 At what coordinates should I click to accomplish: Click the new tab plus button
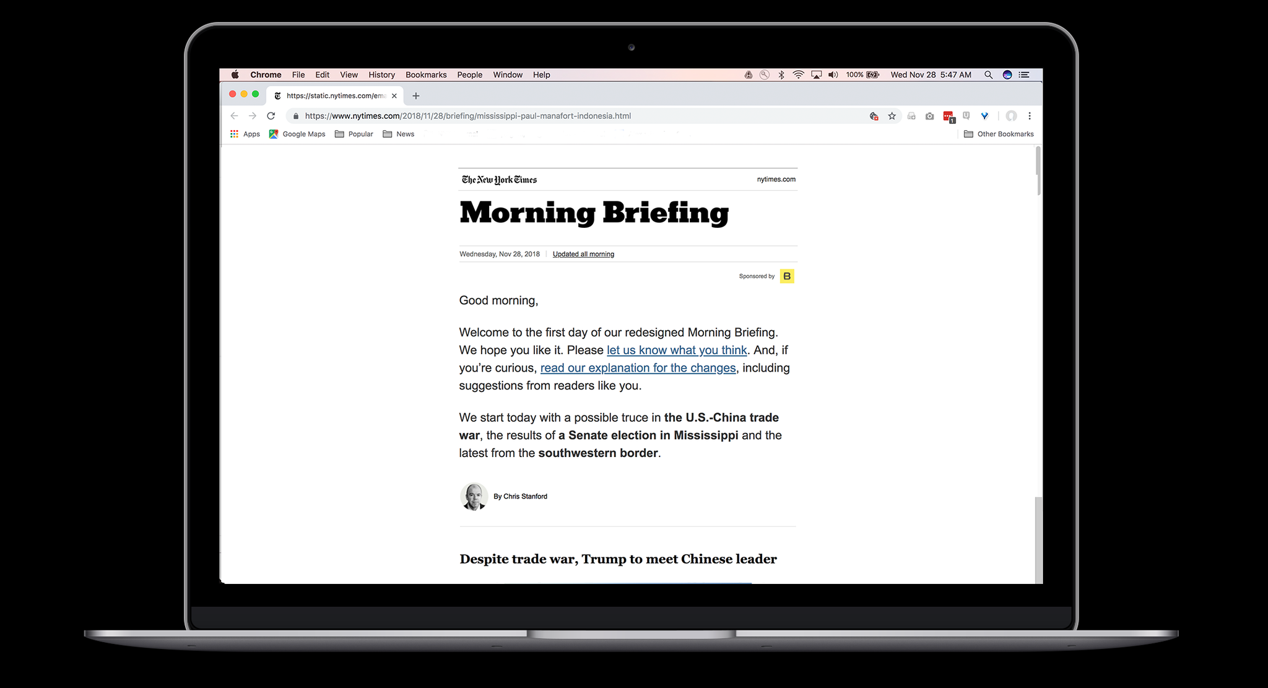pyautogui.click(x=416, y=94)
